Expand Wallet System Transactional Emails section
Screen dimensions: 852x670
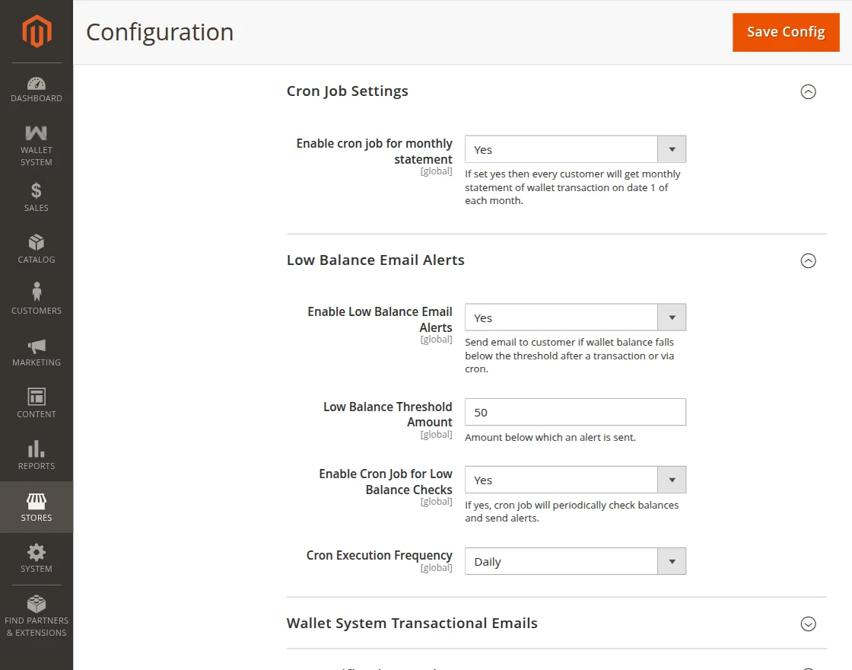click(x=808, y=624)
